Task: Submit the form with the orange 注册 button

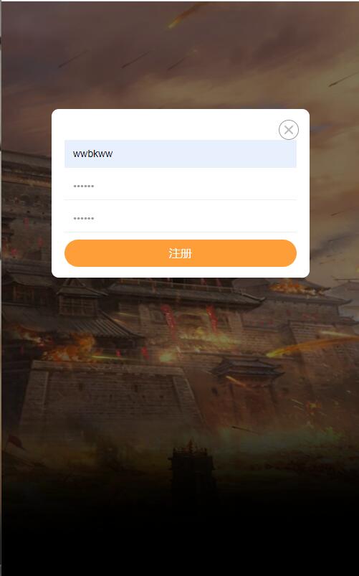Action: 181,253
